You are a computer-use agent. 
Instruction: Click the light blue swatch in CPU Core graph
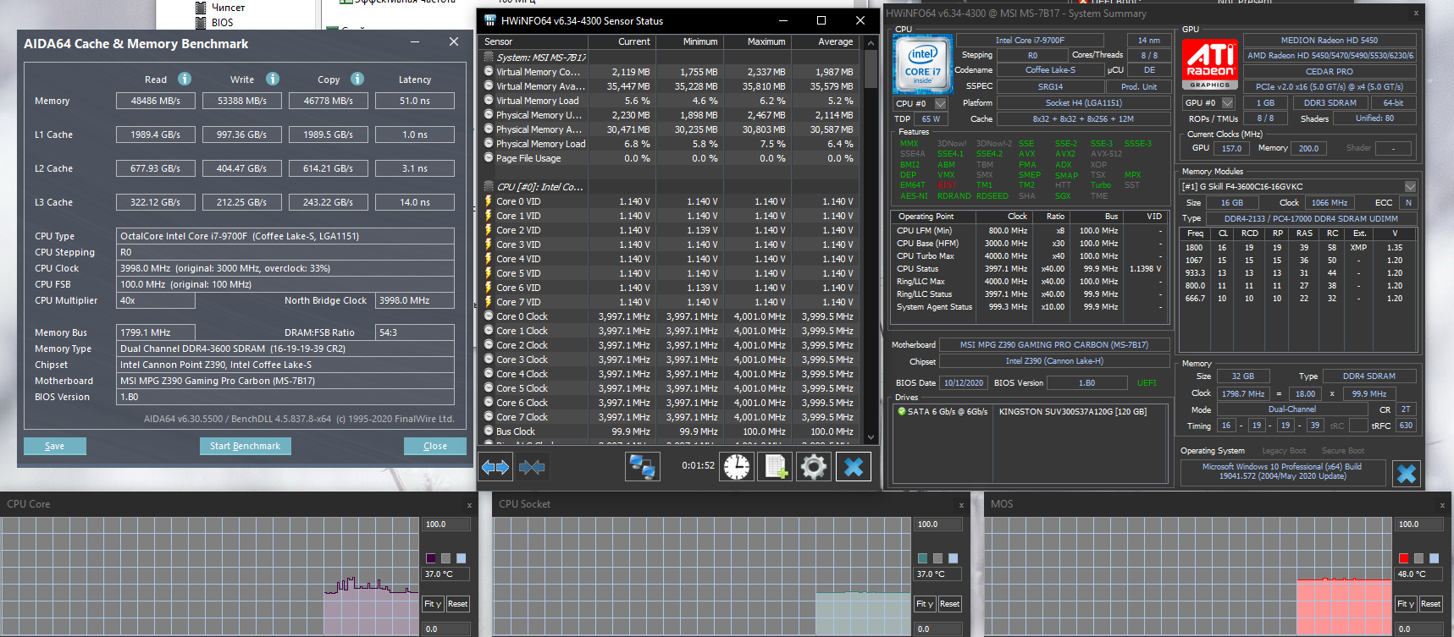point(461,558)
